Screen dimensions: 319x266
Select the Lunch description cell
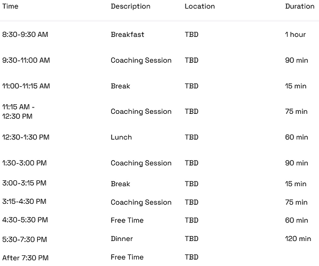pos(121,137)
